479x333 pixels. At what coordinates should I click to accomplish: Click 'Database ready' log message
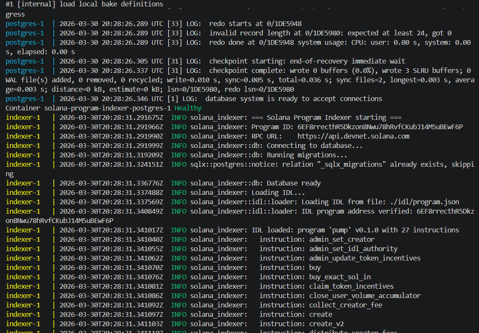click(x=294, y=183)
